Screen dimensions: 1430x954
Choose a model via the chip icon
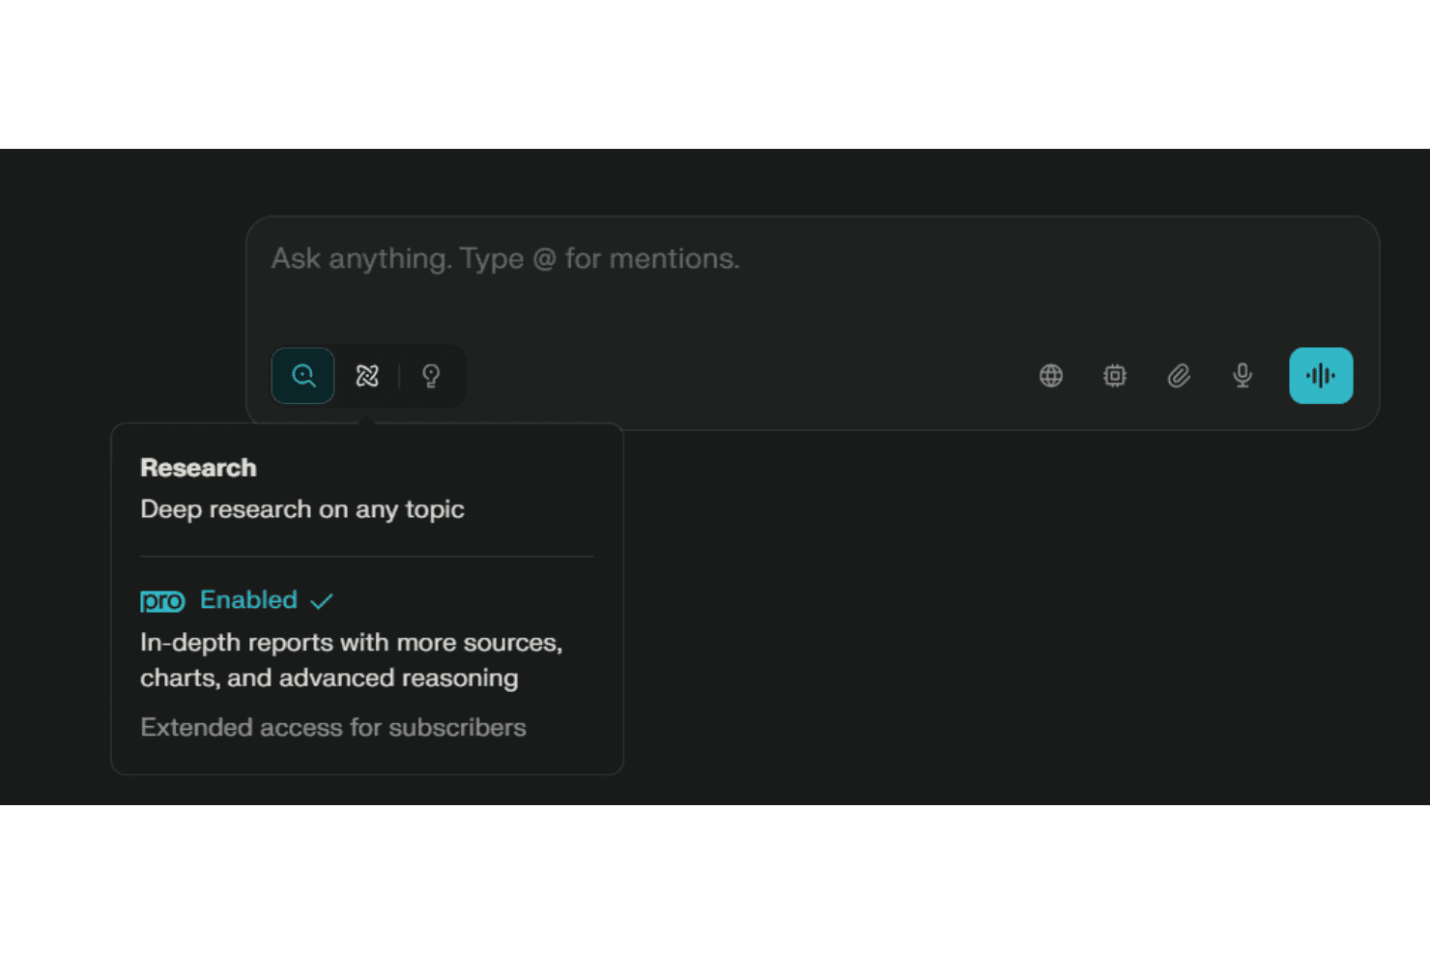pyautogui.click(x=1115, y=376)
